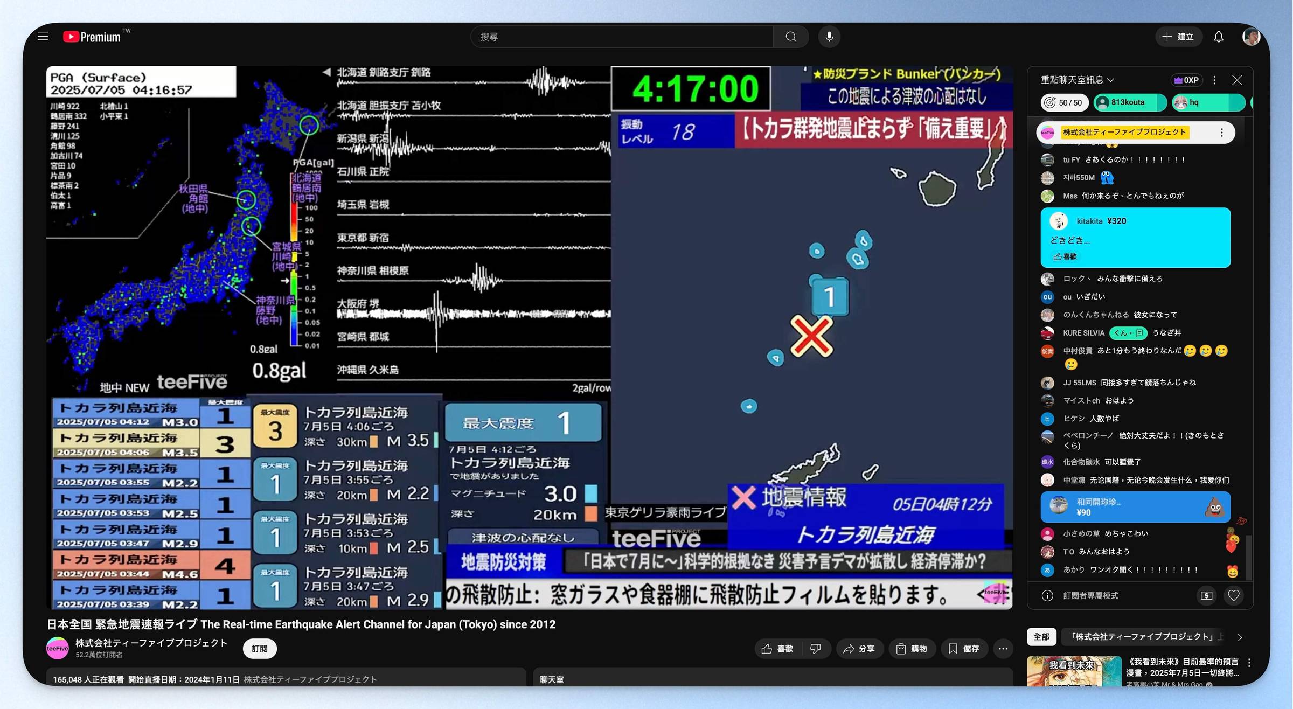Dislike the video thumbs-down

click(x=816, y=649)
